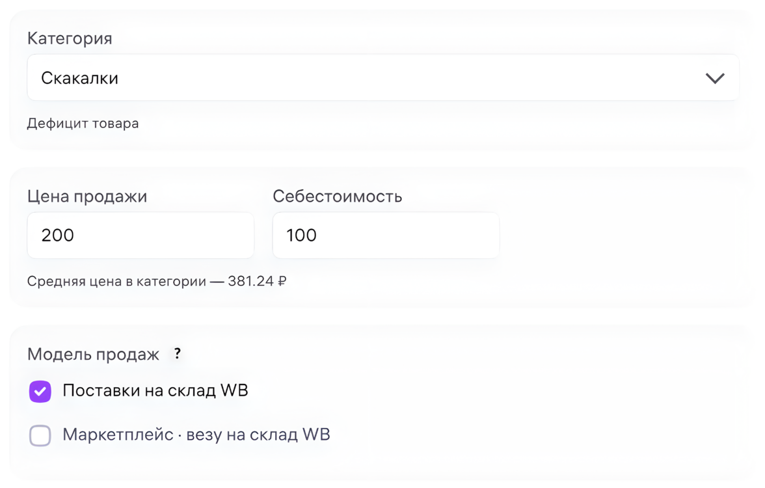Click the Поставки на склад WB label text
The width and height of the screenshot is (765, 488).
tap(155, 390)
